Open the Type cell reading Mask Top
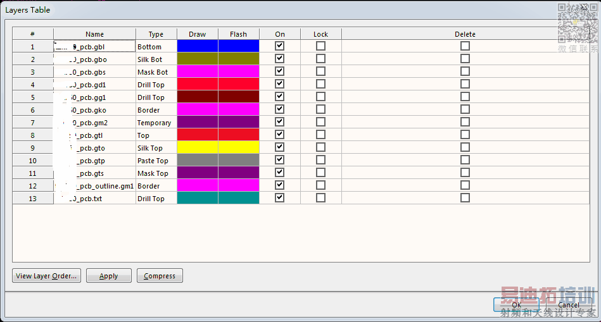601x322 pixels. click(x=156, y=173)
